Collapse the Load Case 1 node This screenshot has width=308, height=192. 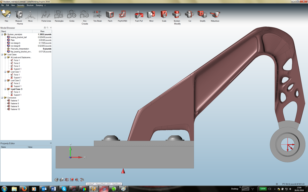pyautogui.click(x=5, y=72)
